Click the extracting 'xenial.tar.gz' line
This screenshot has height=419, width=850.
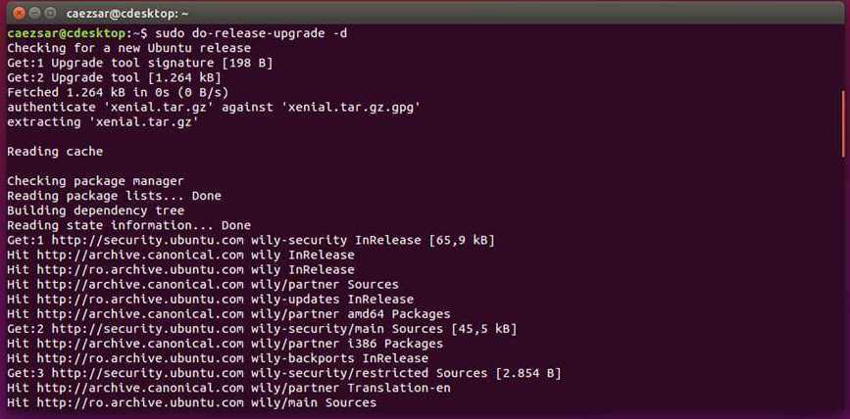103,121
